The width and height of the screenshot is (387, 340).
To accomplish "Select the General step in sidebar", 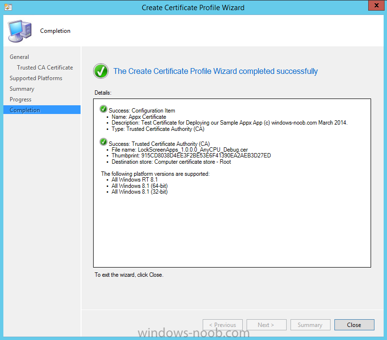I will (x=19, y=57).
